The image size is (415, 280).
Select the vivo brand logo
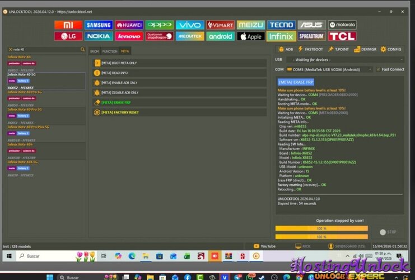click(x=190, y=25)
